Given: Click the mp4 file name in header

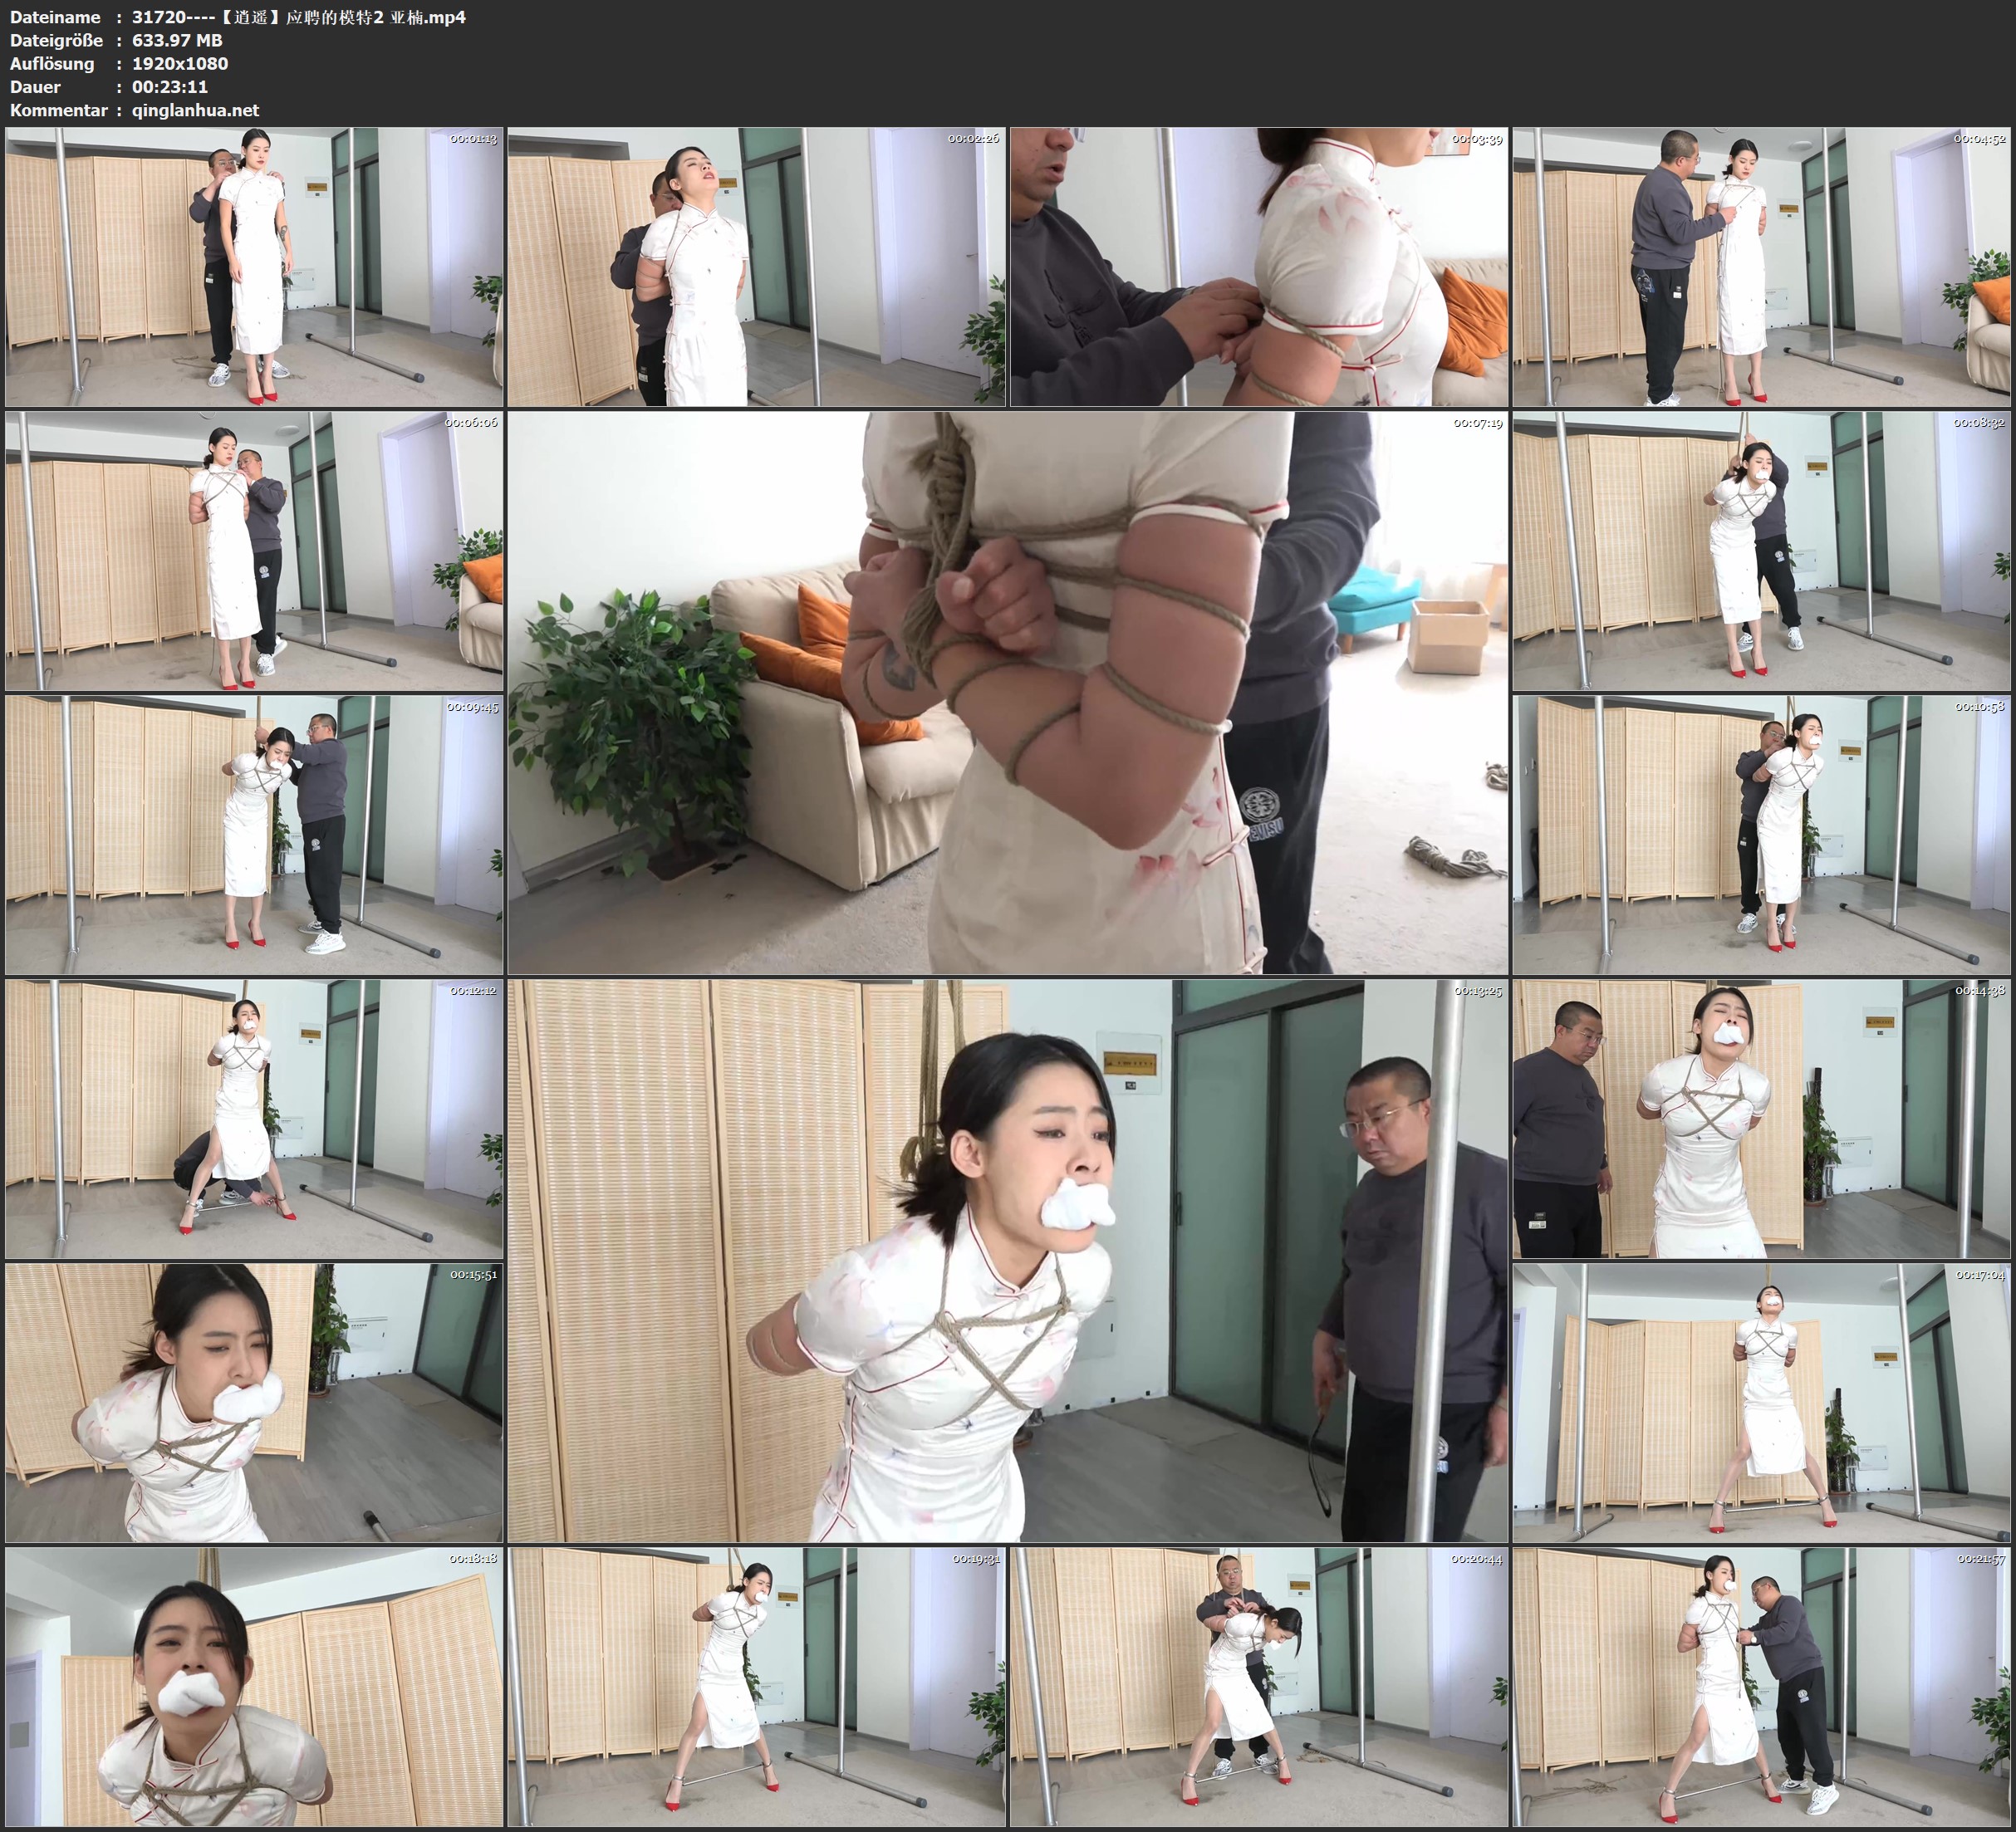Looking at the screenshot, I should pos(299,17).
